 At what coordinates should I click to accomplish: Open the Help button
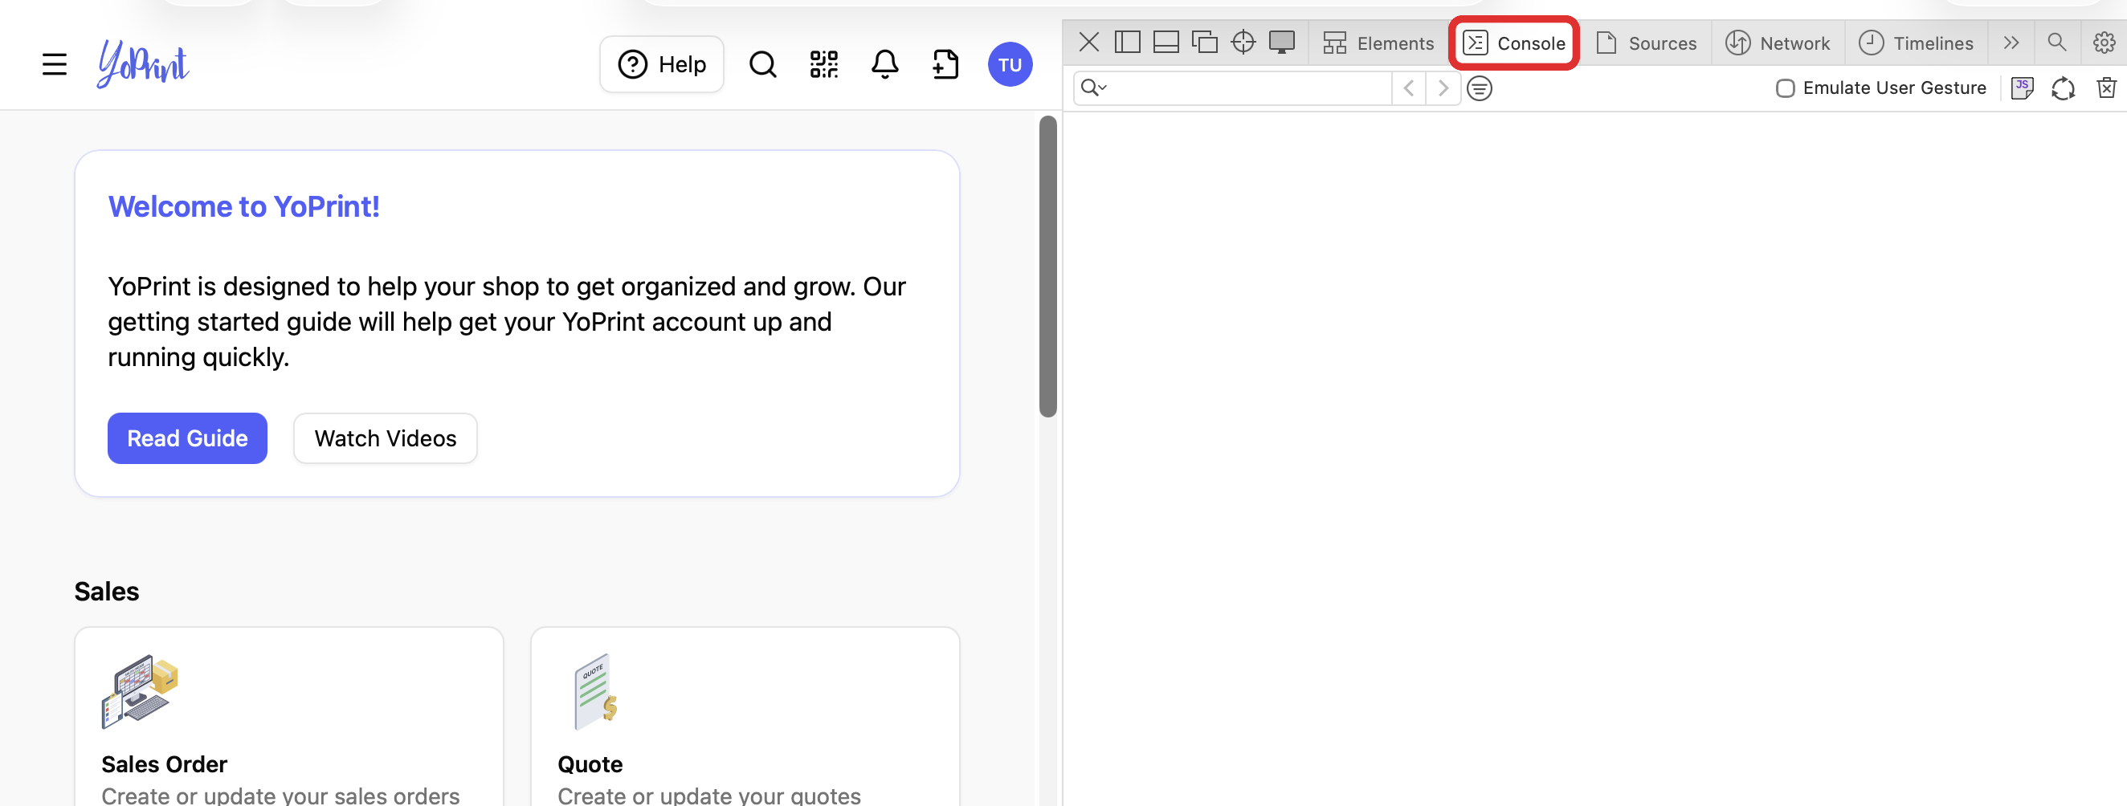pyautogui.click(x=661, y=64)
